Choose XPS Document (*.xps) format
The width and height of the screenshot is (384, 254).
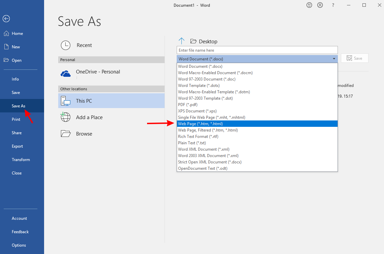point(257,111)
